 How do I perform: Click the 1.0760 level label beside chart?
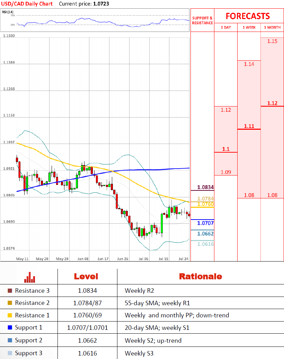click(205, 204)
